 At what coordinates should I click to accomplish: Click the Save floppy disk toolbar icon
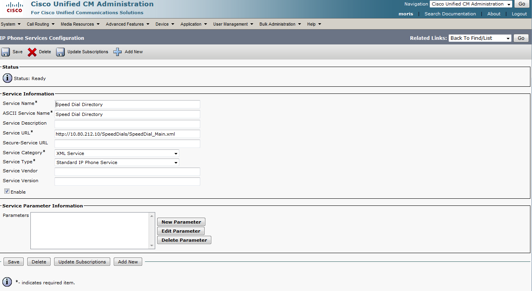pyautogui.click(x=6, y=52)
